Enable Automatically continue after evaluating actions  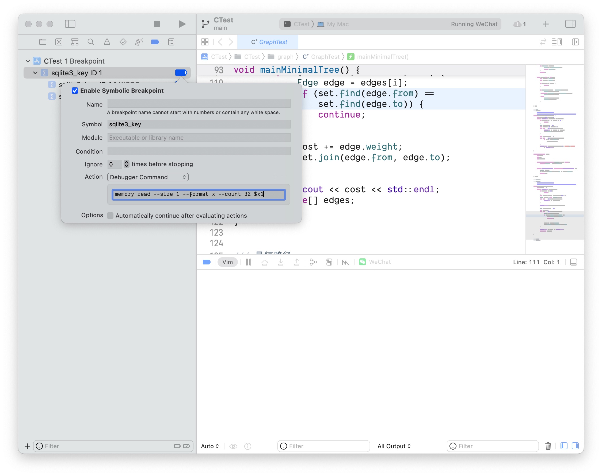pos(110,215)
